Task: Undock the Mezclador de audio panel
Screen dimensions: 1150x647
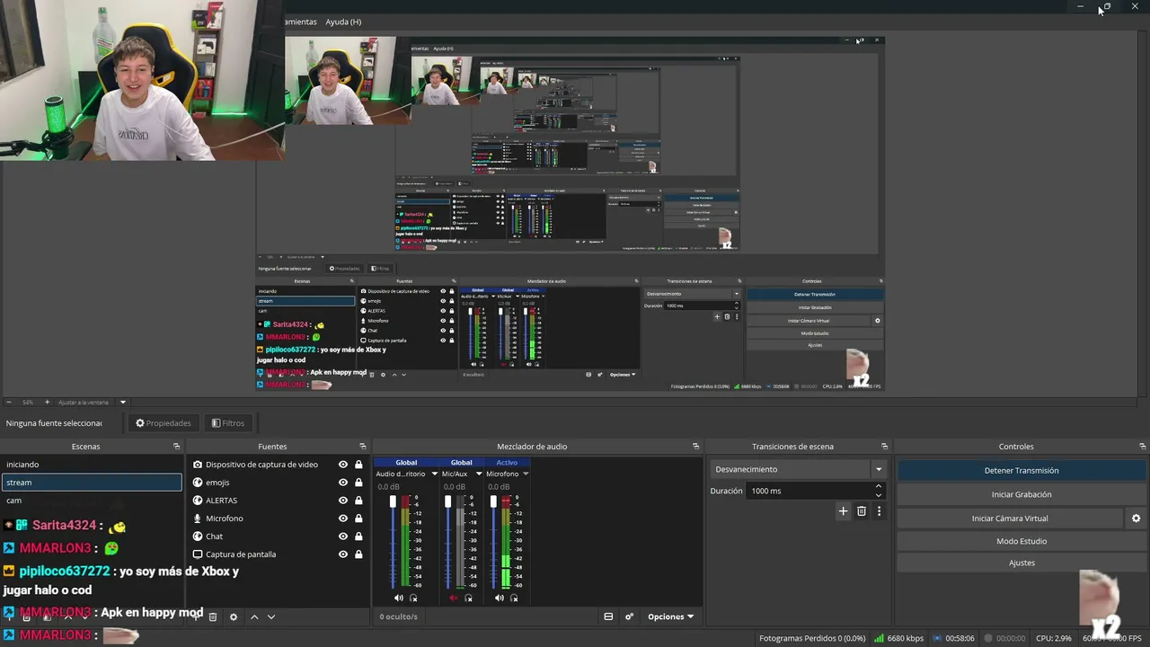Action: coord(695,447)
